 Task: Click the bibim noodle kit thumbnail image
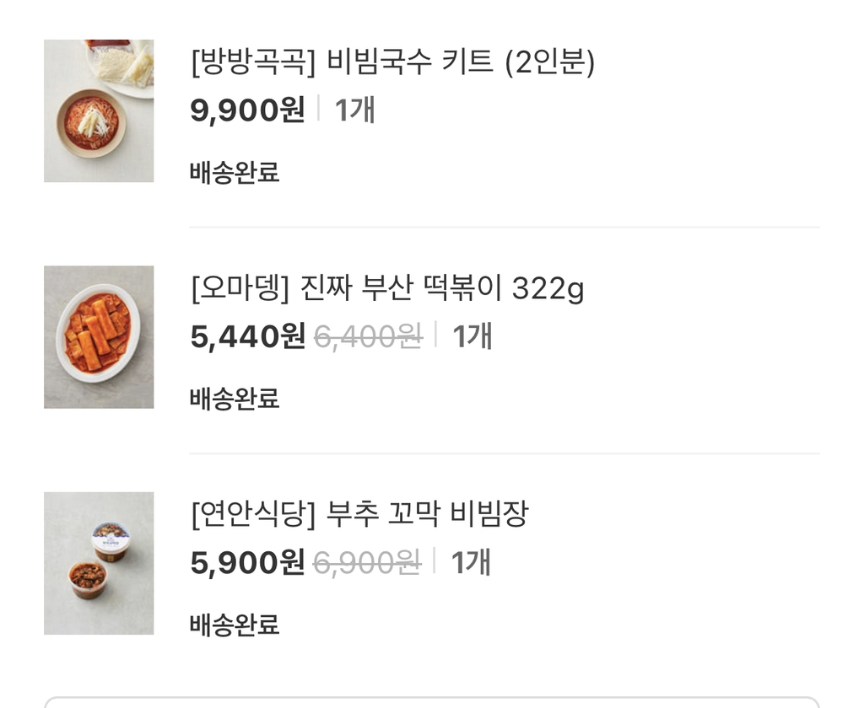tap(98, 110)
